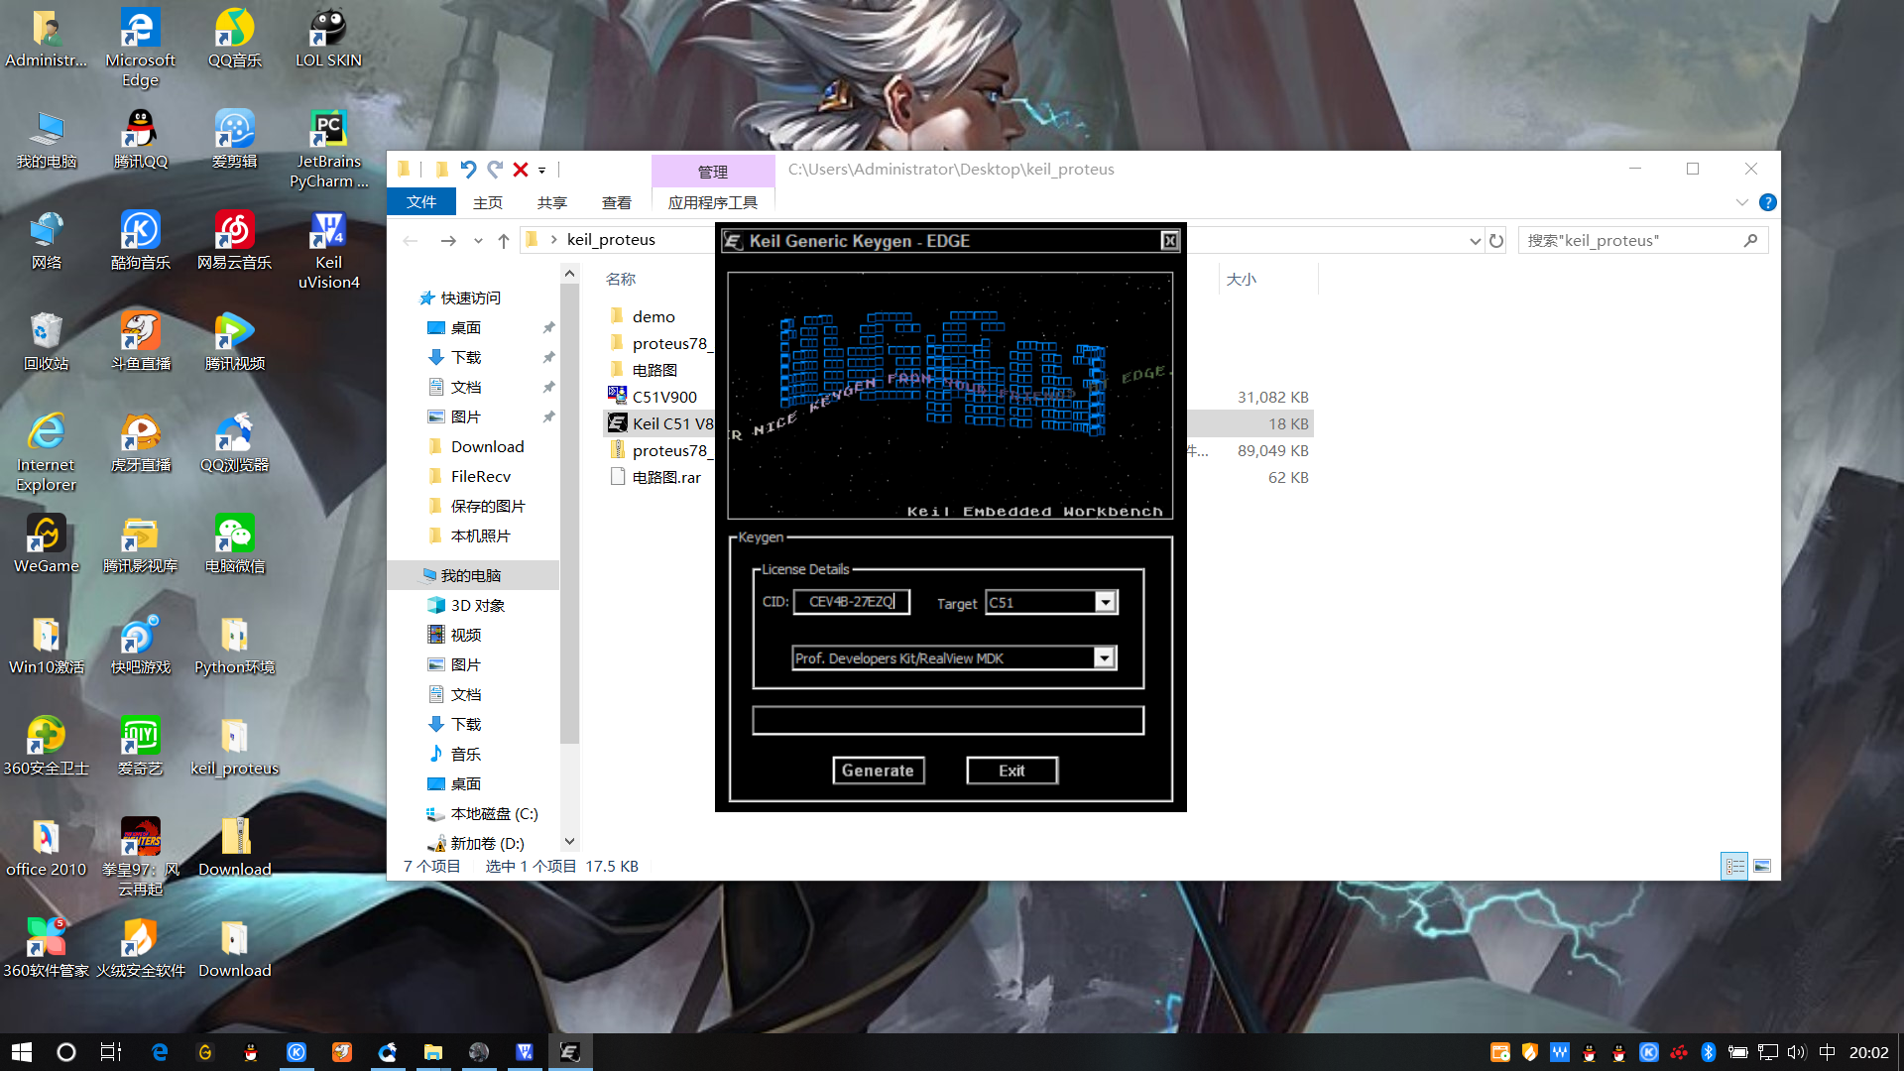Click the Exit button in keygen

coord(1011,771)
